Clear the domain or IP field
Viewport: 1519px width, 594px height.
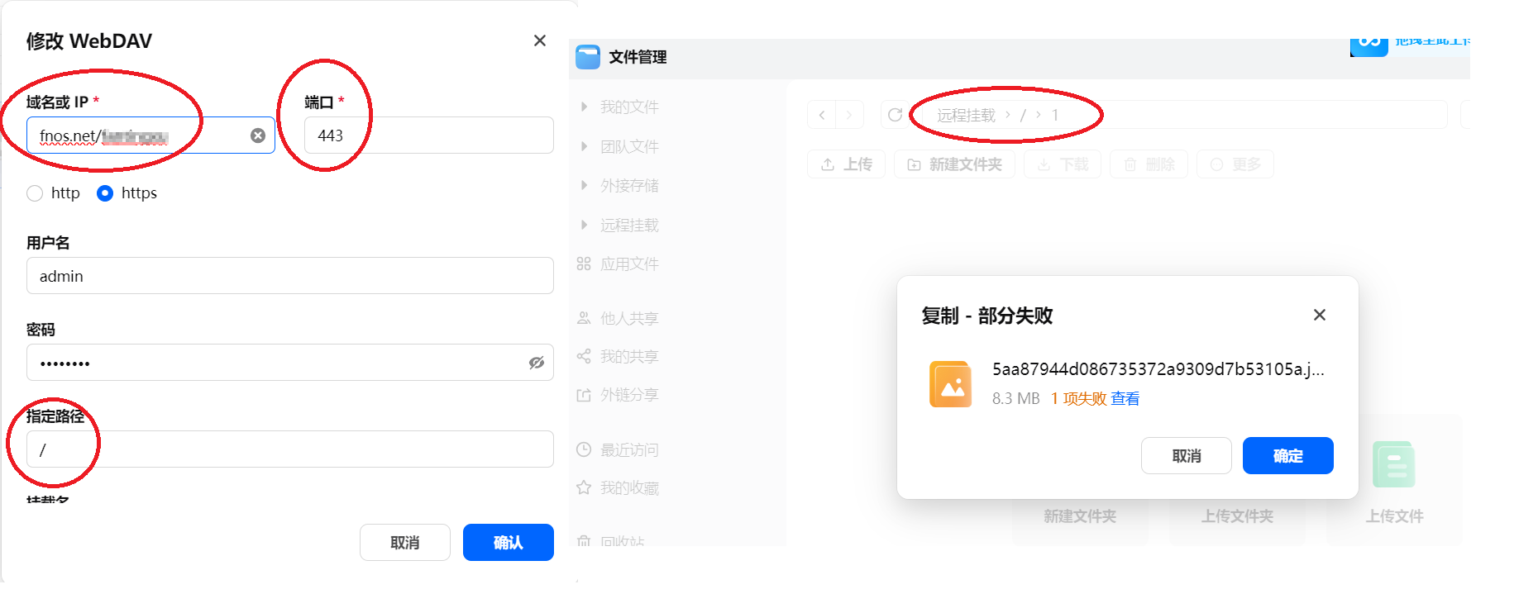[258, 135]
